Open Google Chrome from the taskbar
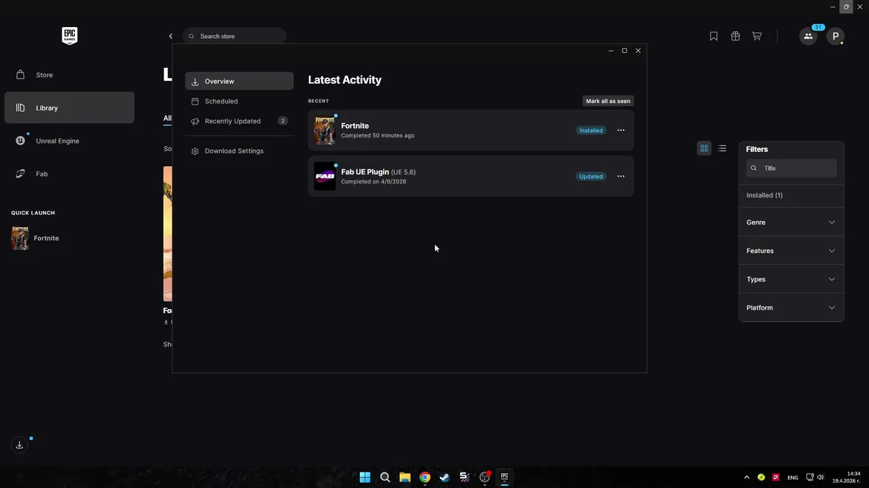 coord(424,477)
